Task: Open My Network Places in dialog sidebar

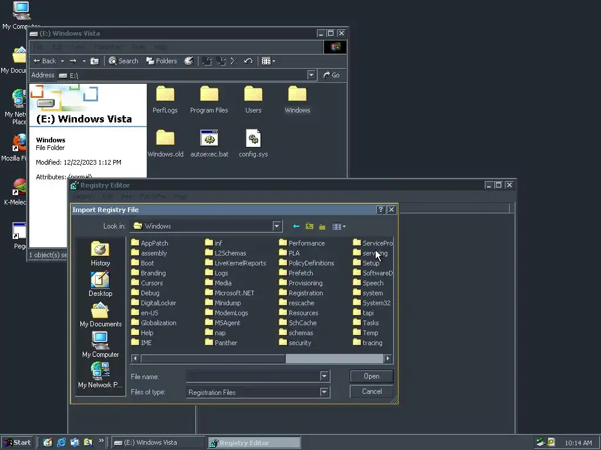Action: (100, 376)
